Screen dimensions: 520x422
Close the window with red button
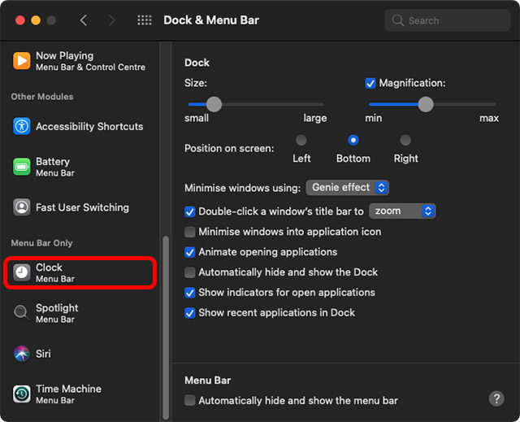(x=20, y=20)
